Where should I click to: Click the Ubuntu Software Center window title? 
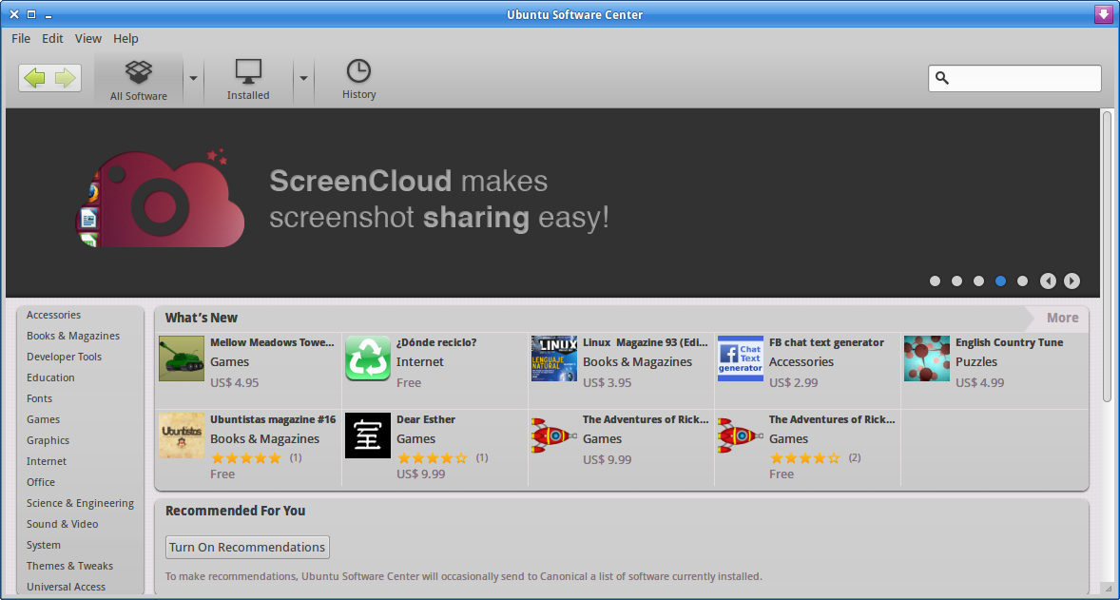pos(575,14)
